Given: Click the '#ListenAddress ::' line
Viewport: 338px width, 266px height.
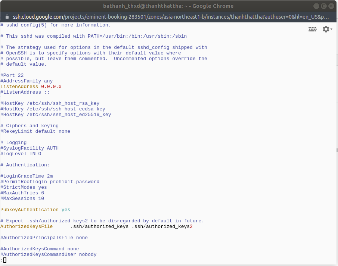Looking at the screenshot, I should [25, 92].
